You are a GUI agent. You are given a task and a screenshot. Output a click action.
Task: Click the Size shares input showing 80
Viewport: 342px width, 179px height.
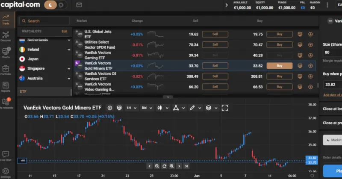(x=333, y=52)
